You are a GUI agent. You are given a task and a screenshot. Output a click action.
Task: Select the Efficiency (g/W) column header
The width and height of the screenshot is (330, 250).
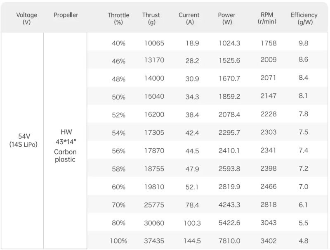click(x=304, y=19)
